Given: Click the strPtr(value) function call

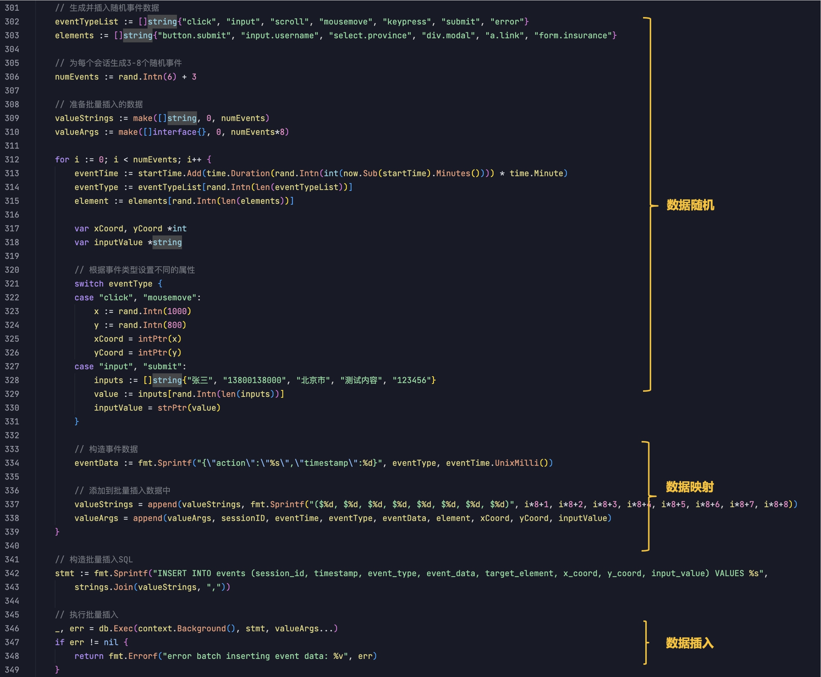Looking at the screenshot, I should (x=189, y=408).
